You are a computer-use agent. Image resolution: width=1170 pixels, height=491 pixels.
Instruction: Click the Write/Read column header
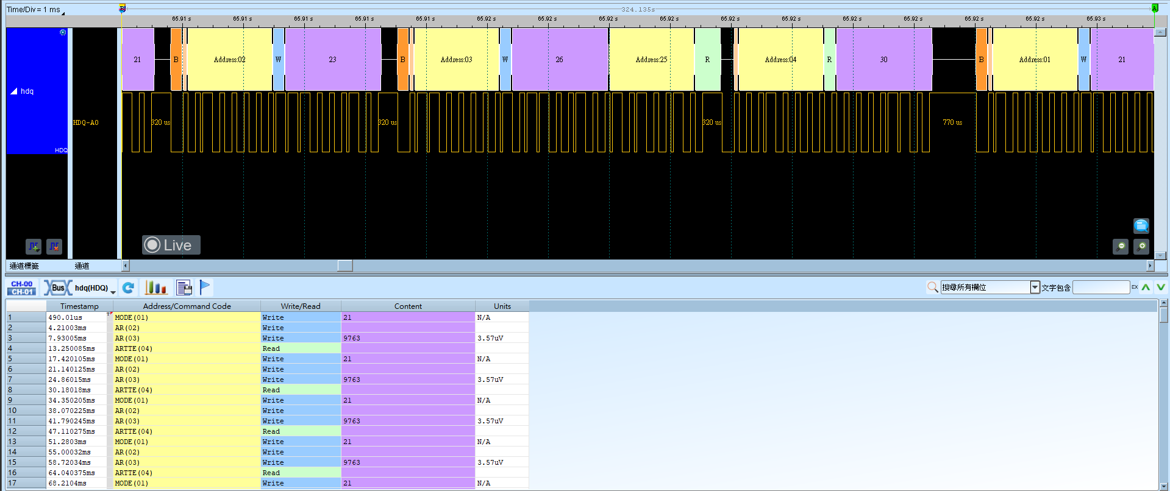pyautogui.click(x=301, y=306)
